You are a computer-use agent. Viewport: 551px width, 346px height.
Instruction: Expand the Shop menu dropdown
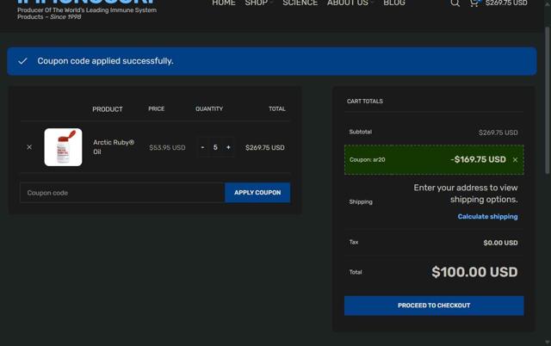point(258,3)
